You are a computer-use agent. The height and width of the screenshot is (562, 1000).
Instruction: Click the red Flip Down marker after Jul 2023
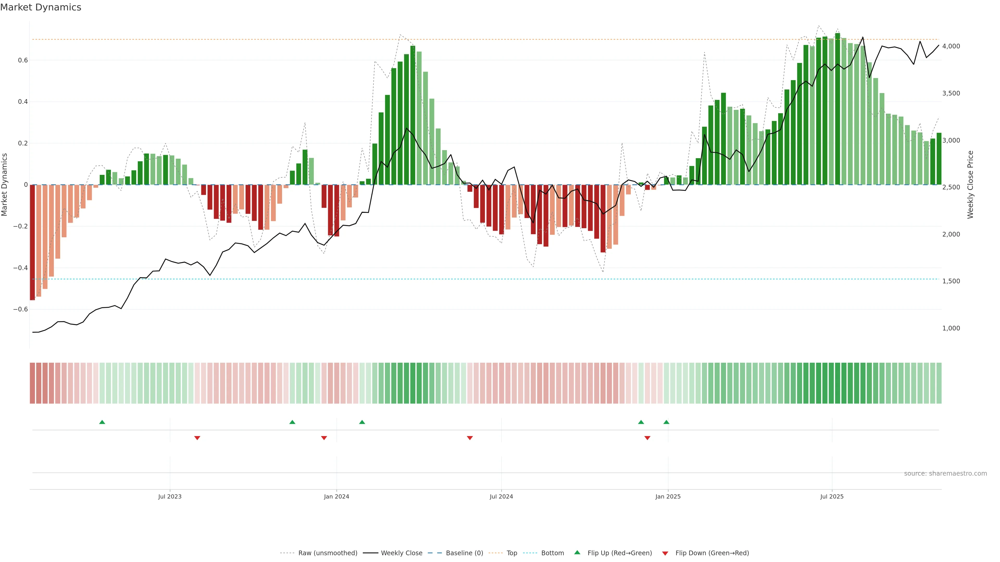pyautogui.click(x=197, y=438)
